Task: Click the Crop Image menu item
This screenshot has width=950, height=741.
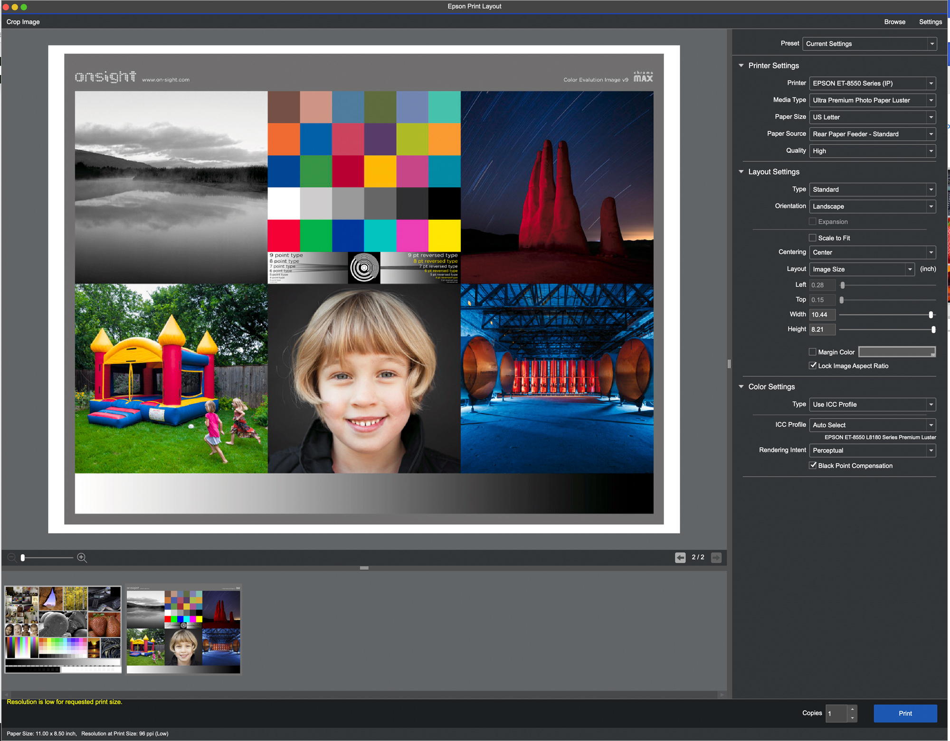Action: (23, 22)
